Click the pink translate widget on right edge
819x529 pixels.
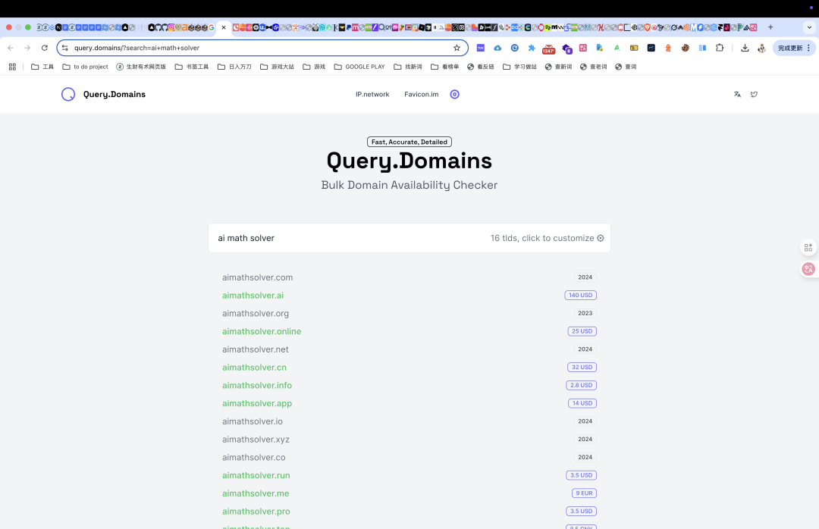808,269
